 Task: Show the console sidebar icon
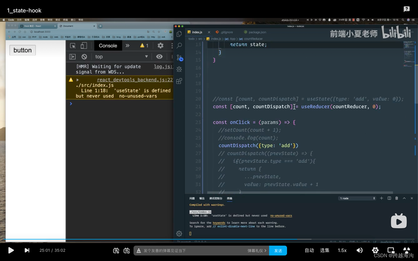point(73,57)
